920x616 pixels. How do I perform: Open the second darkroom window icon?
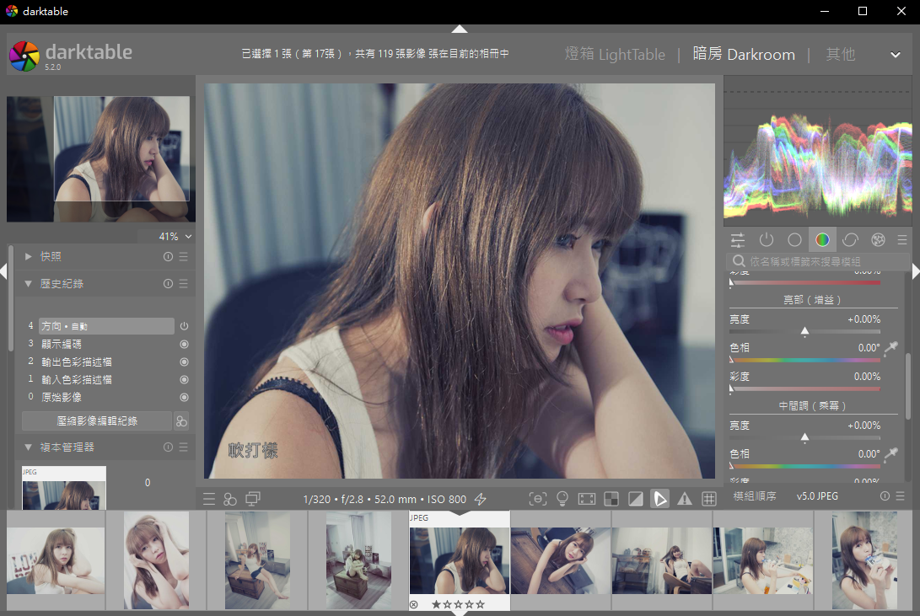[253, 499]
